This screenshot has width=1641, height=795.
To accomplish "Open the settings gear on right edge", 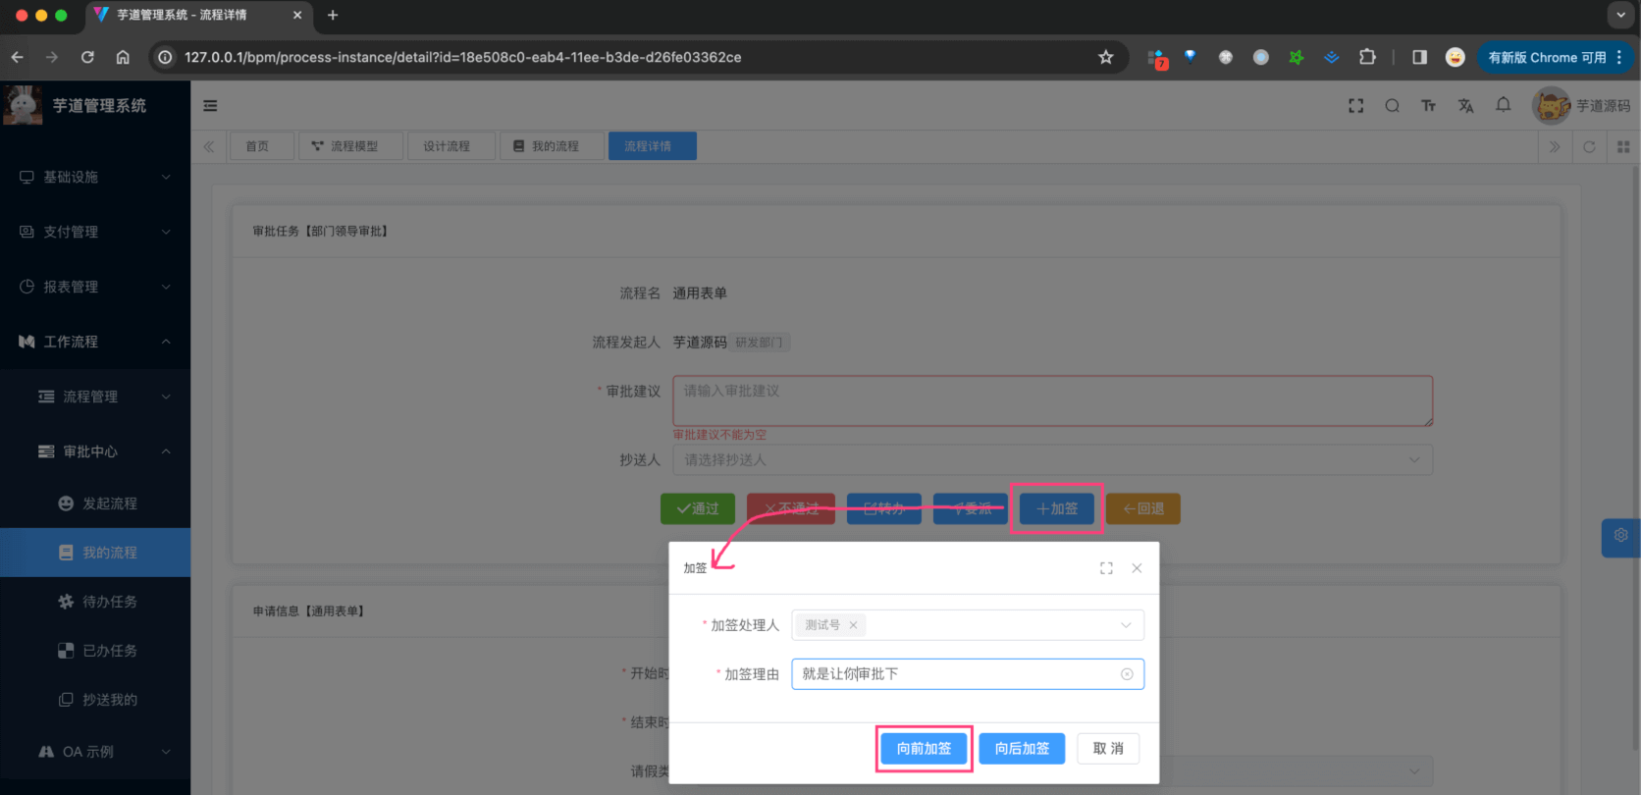I will pyautogui.click(x=1620, y=536).
